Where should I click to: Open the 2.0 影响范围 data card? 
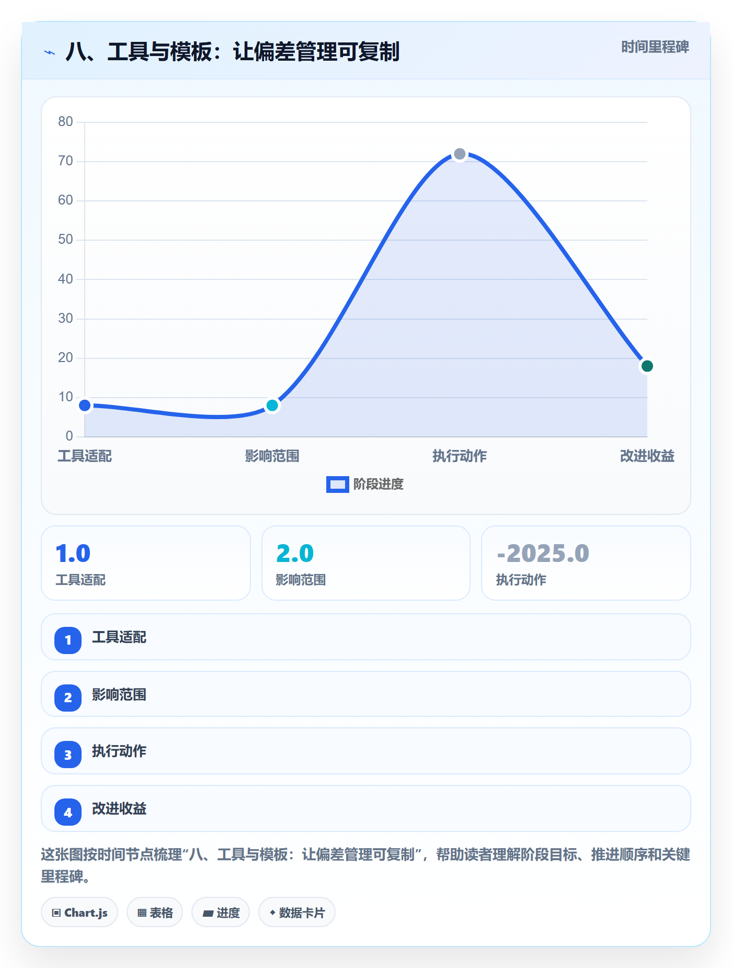coord(366,563)
